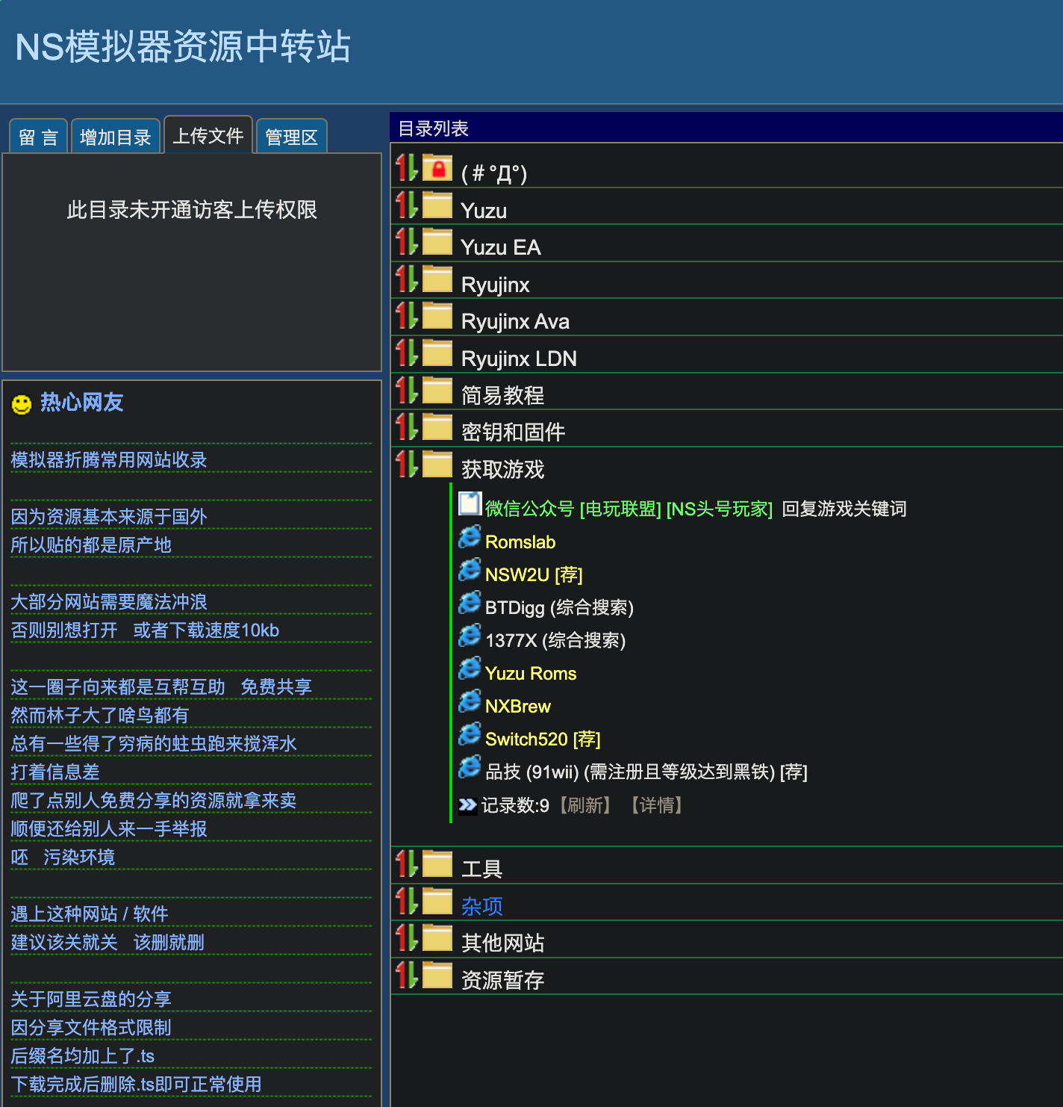Click the smiley icon beside 热心网友
This screenshot has width=1063, height=1107.
pyautogui.click(x=21, y=403)
